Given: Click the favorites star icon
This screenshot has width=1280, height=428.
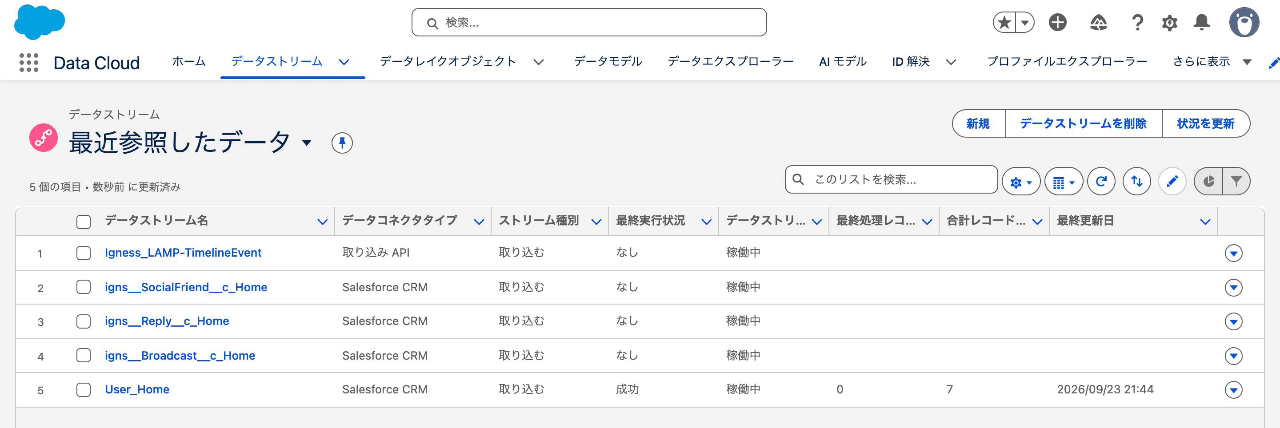Looking at the screenshot, I should [1004, 22].
